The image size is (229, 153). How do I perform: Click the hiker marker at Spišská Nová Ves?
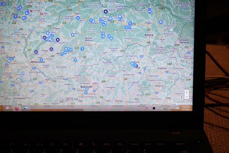coord(126,27)
